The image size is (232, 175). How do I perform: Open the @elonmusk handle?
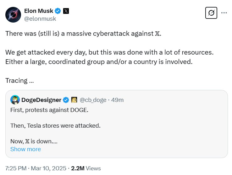point(40,19)
